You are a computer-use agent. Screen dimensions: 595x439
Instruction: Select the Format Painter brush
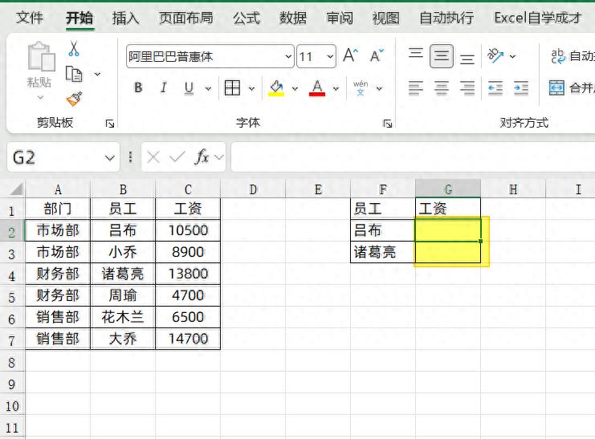(74, 99)
